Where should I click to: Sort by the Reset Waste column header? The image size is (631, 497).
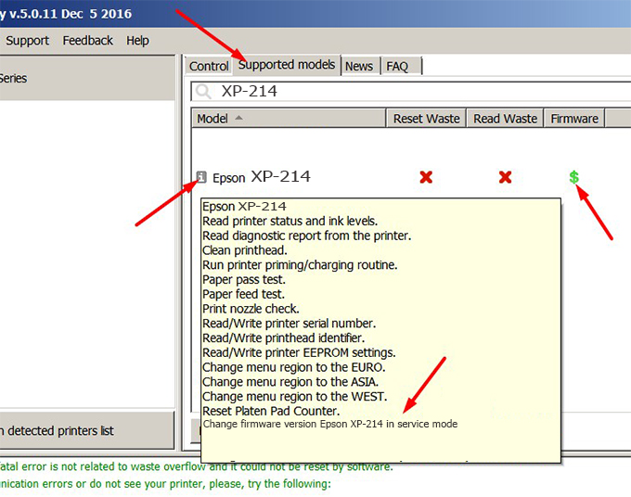tap(426, 119)
